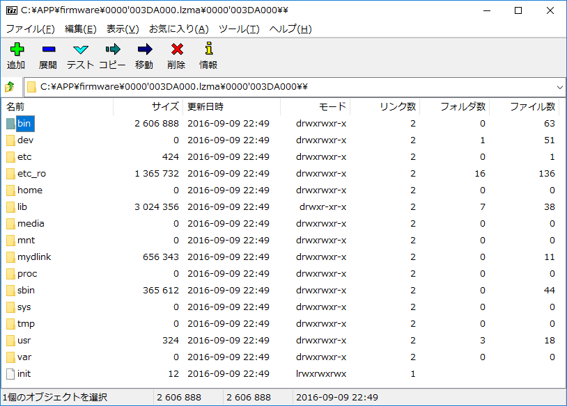Screen dimensions: 567x406
Task: Expand the address bar path dropdown
Action: tap(560, 87)
